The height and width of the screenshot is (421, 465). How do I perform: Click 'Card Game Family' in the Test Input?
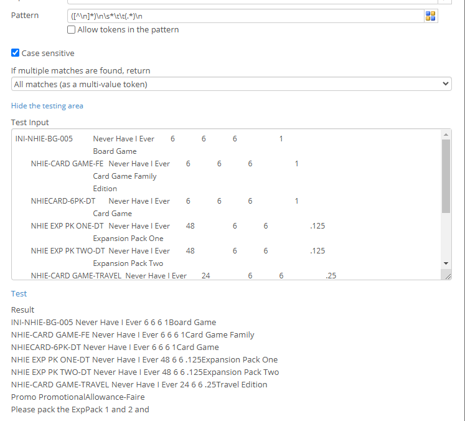(x=124, y=176)
